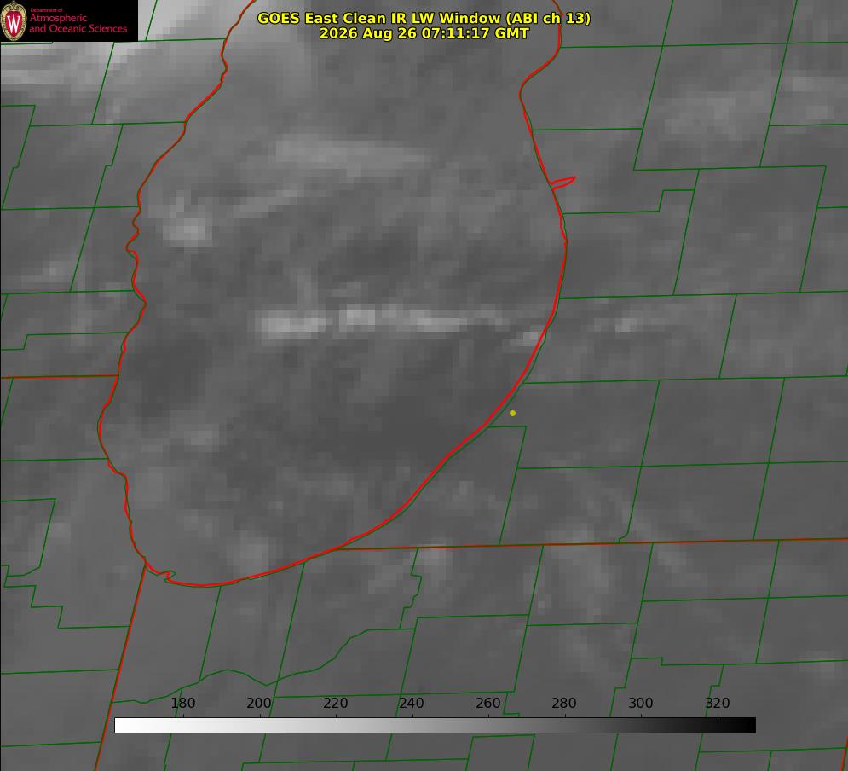The image size is (848, 771).
Task: Select the 200 colorbar label
Action: (259, 703)
